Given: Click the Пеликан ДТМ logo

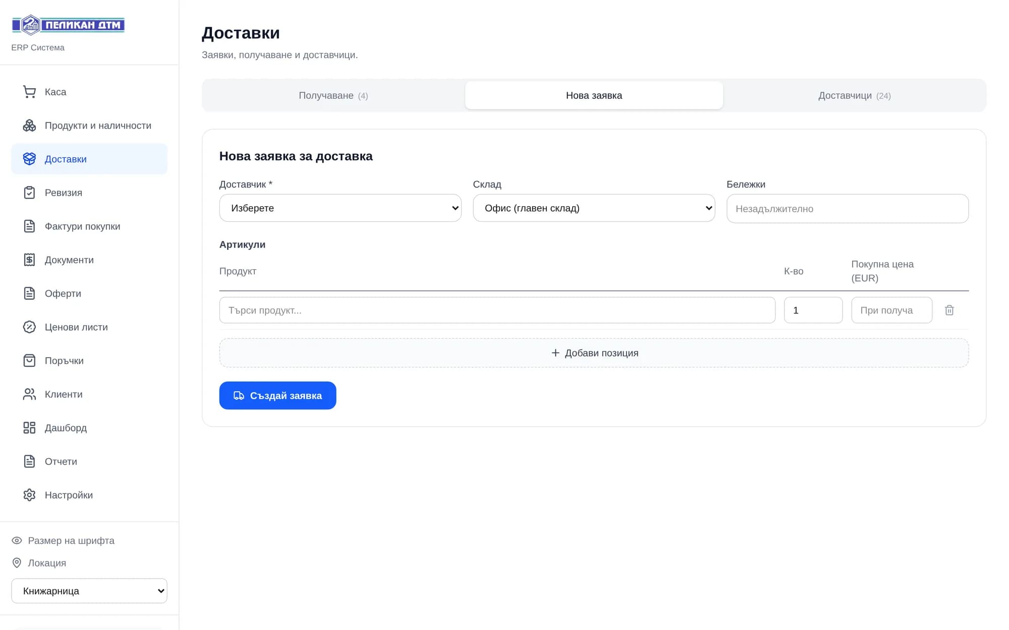Looking at the screenshot, I should click(x=68, y=25).
